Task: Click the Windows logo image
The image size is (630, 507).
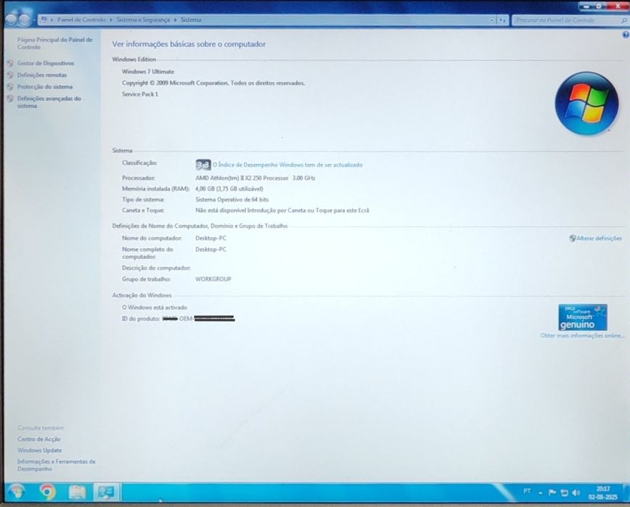Action: pos(586,103)
